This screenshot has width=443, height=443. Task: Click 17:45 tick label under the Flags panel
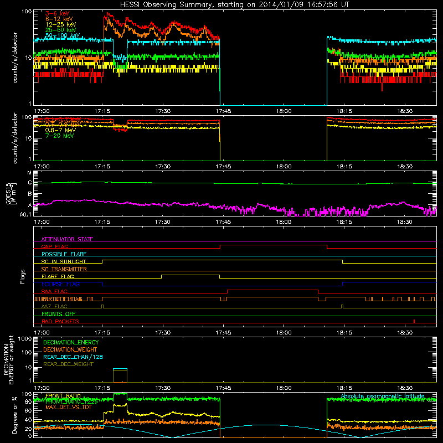pos(223,333)
